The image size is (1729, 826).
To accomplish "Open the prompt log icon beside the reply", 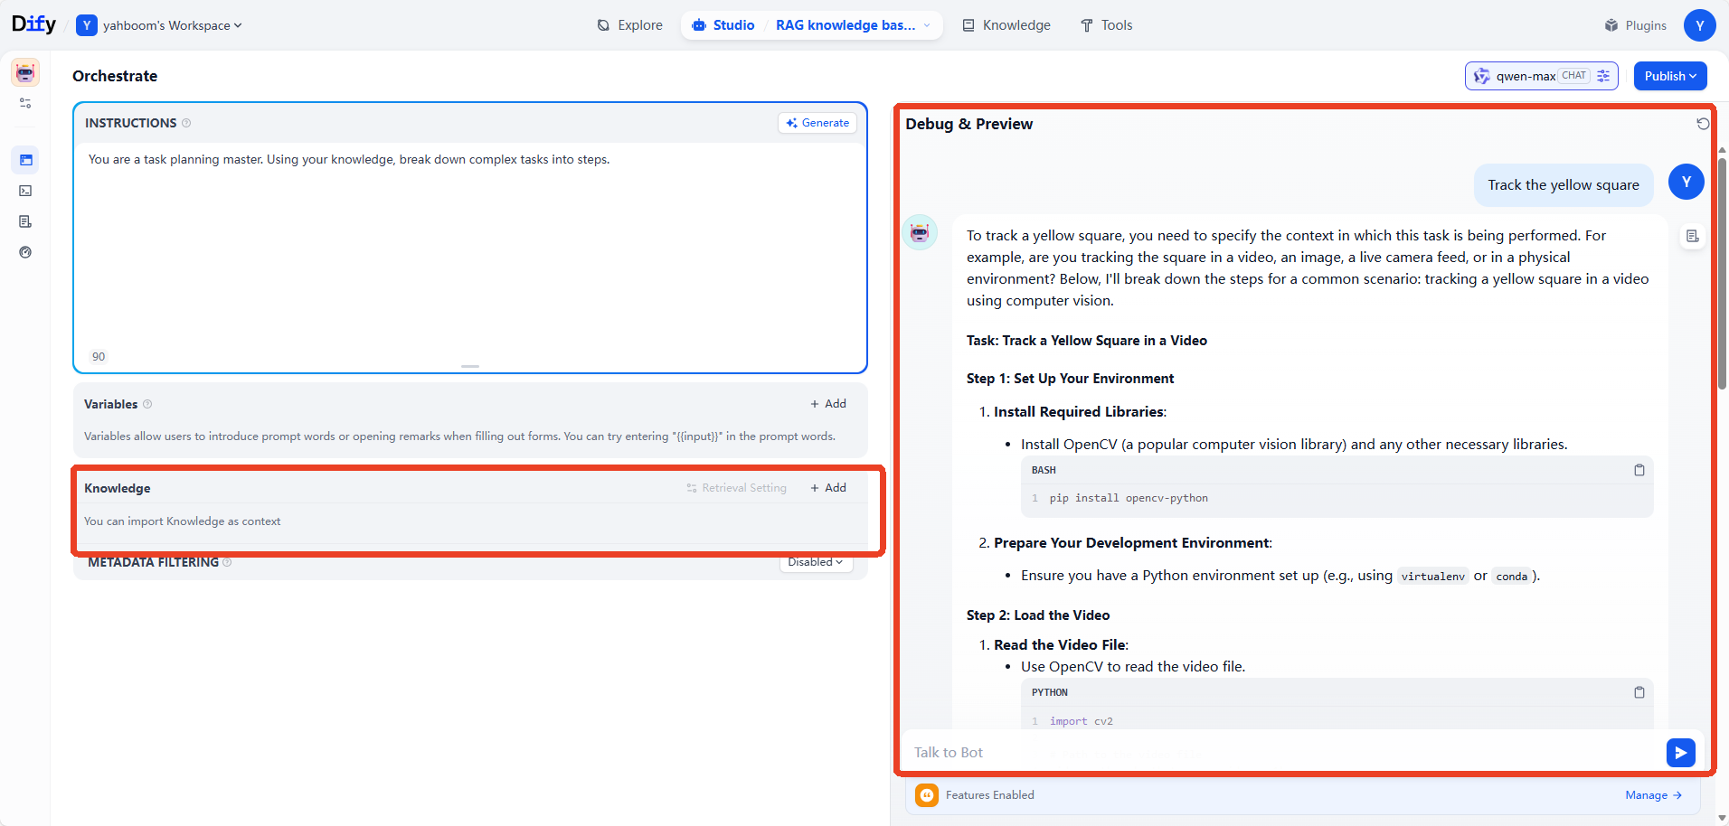I will (x=1692, y=236).
